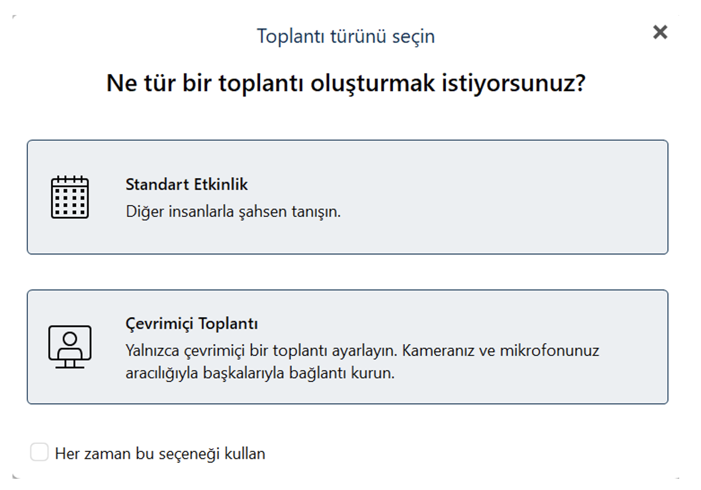
Task: Click the 'aracılığıyla başkalarıyla bağlantı kurun' text line
Action: pos(259,373)
